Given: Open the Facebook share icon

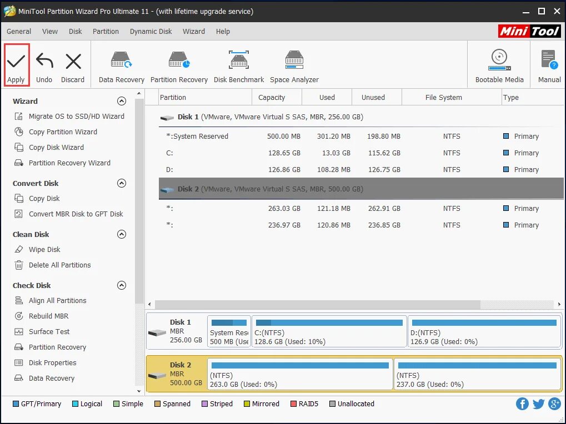Looking at the screenshot, I should pos(522,404).
